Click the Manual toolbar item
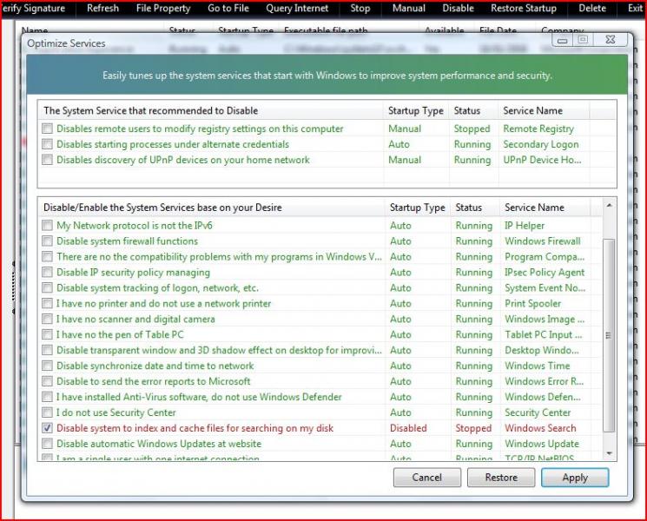This screenshot has height=521, width=647. click(408, 9)
